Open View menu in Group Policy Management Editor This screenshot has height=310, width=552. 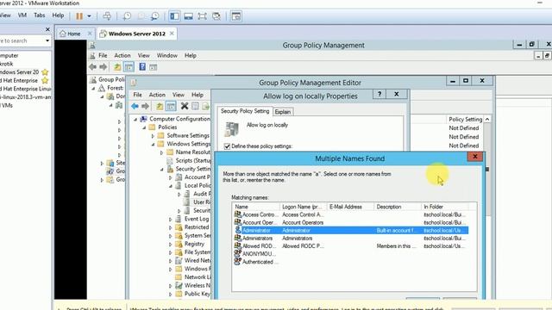coord(179,95)
